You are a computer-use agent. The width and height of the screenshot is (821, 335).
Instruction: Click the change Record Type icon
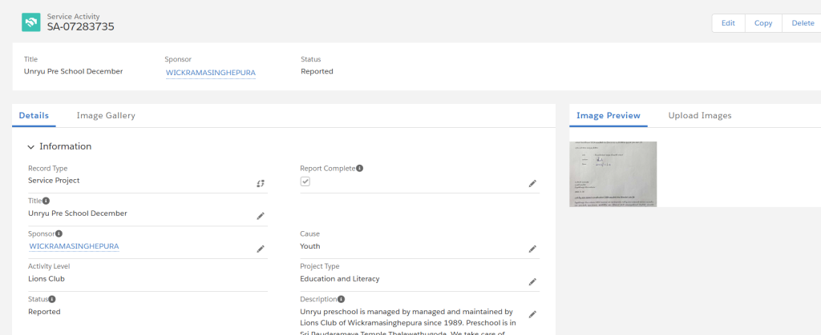(x=261, y=183)
